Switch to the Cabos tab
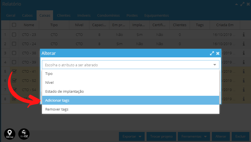The height and width of the screenshot is (142, 251). (x=27, y=16)
